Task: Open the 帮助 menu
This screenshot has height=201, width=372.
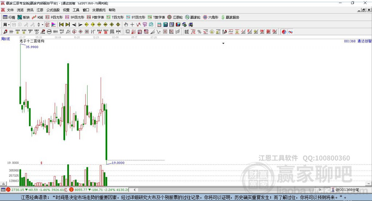Action: [x=112, y=10]
